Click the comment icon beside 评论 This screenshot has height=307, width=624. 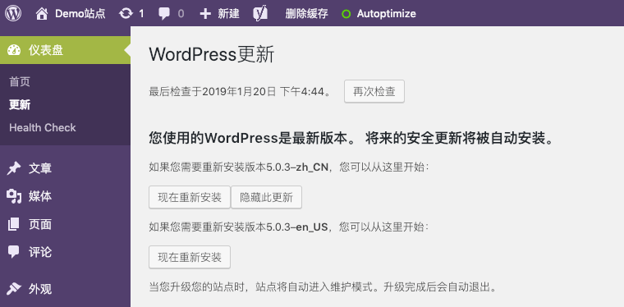click(x=13, y=252)
